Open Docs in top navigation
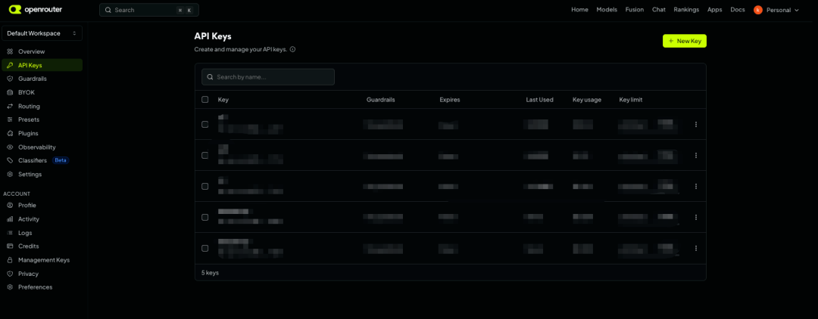818x319 pixels. pyautogui.click(x=738, y=10)
